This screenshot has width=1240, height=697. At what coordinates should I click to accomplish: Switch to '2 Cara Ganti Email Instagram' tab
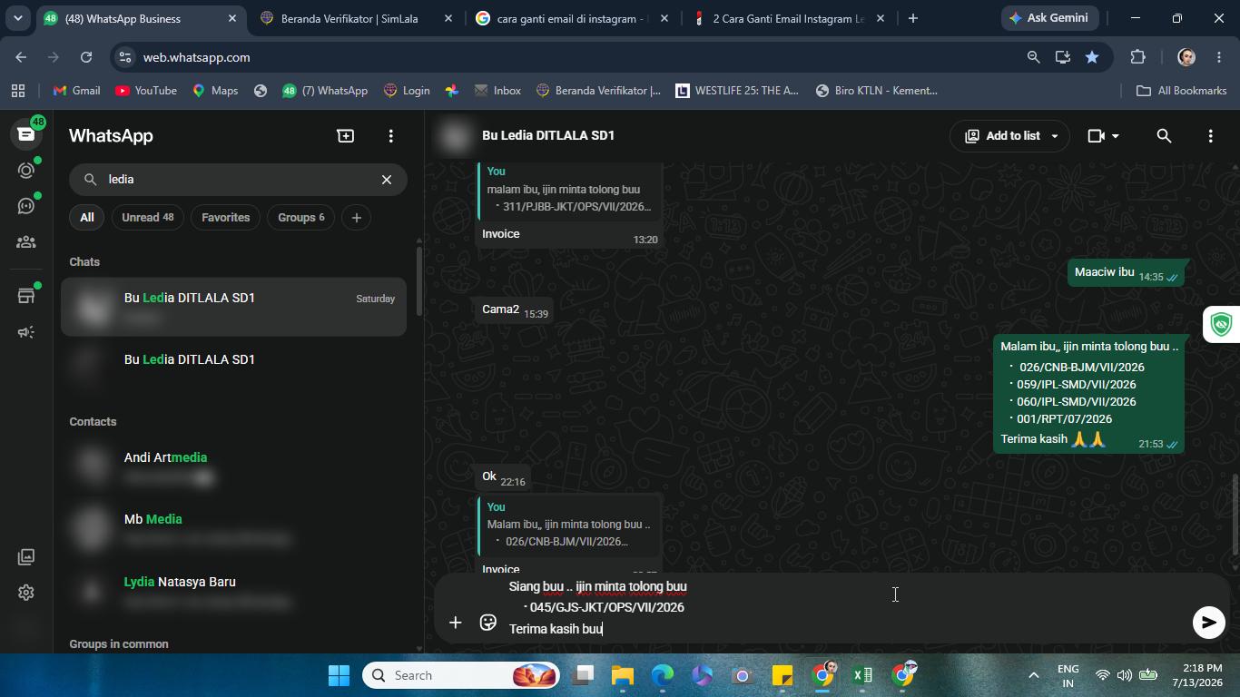[x=788, y=18]
